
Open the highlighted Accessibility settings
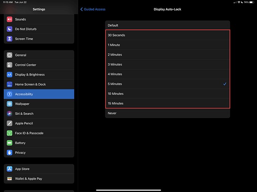point(39,94)
